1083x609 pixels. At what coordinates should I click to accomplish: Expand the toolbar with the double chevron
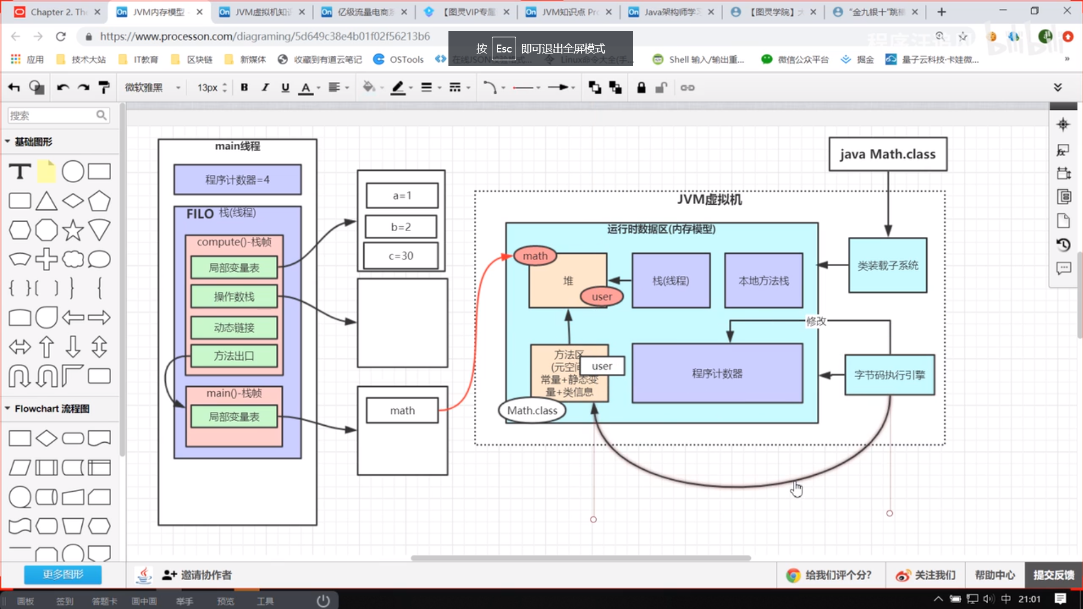click(1058, 87)
